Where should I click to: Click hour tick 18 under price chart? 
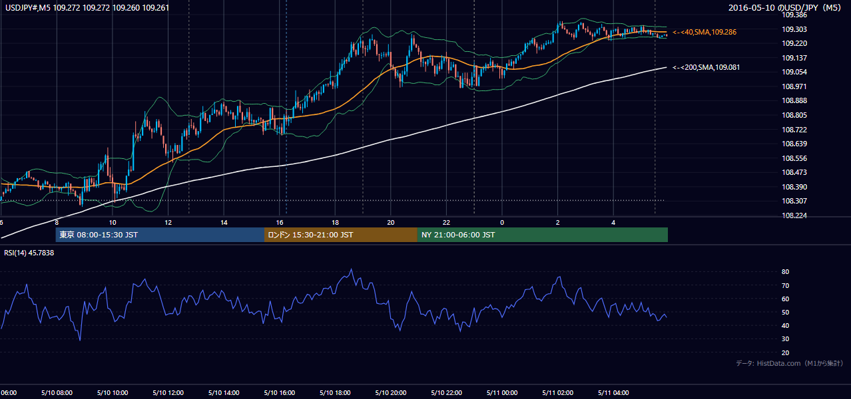click(x=335, y=223)
